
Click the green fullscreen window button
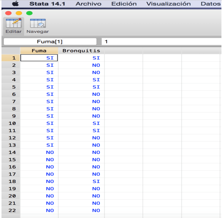tap(29, 13)
